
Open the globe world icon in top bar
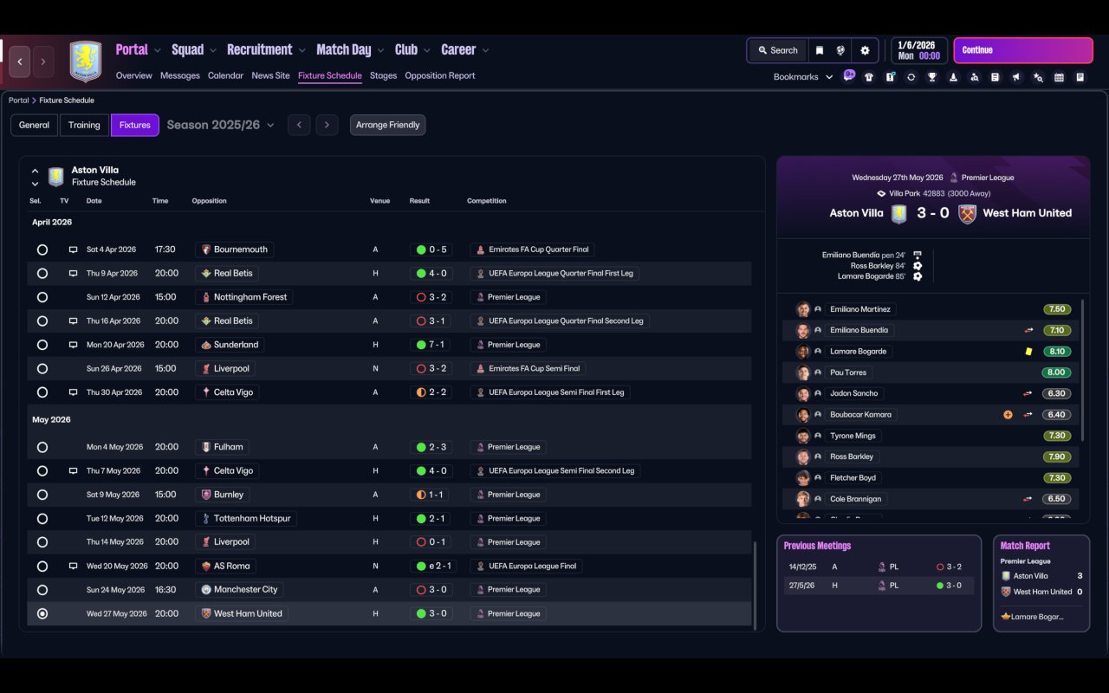(840, 50)
